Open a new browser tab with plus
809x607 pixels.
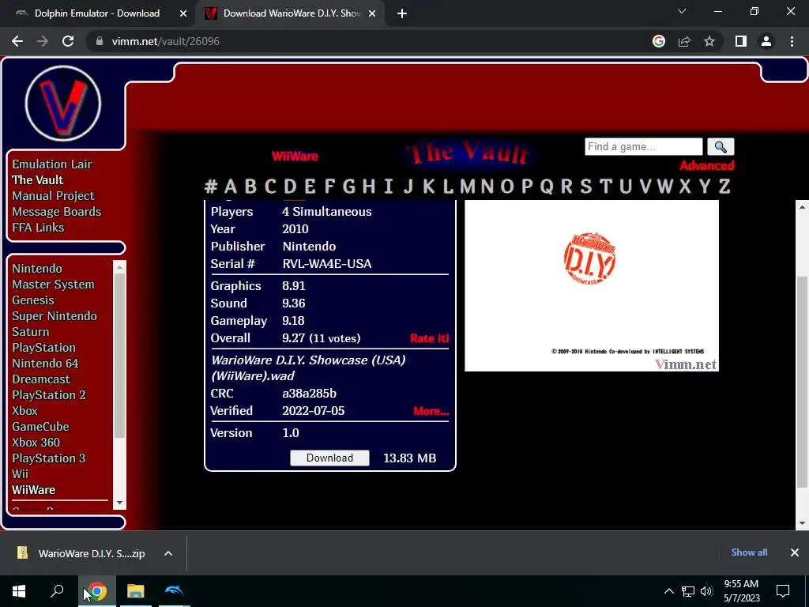click(402, 13)
